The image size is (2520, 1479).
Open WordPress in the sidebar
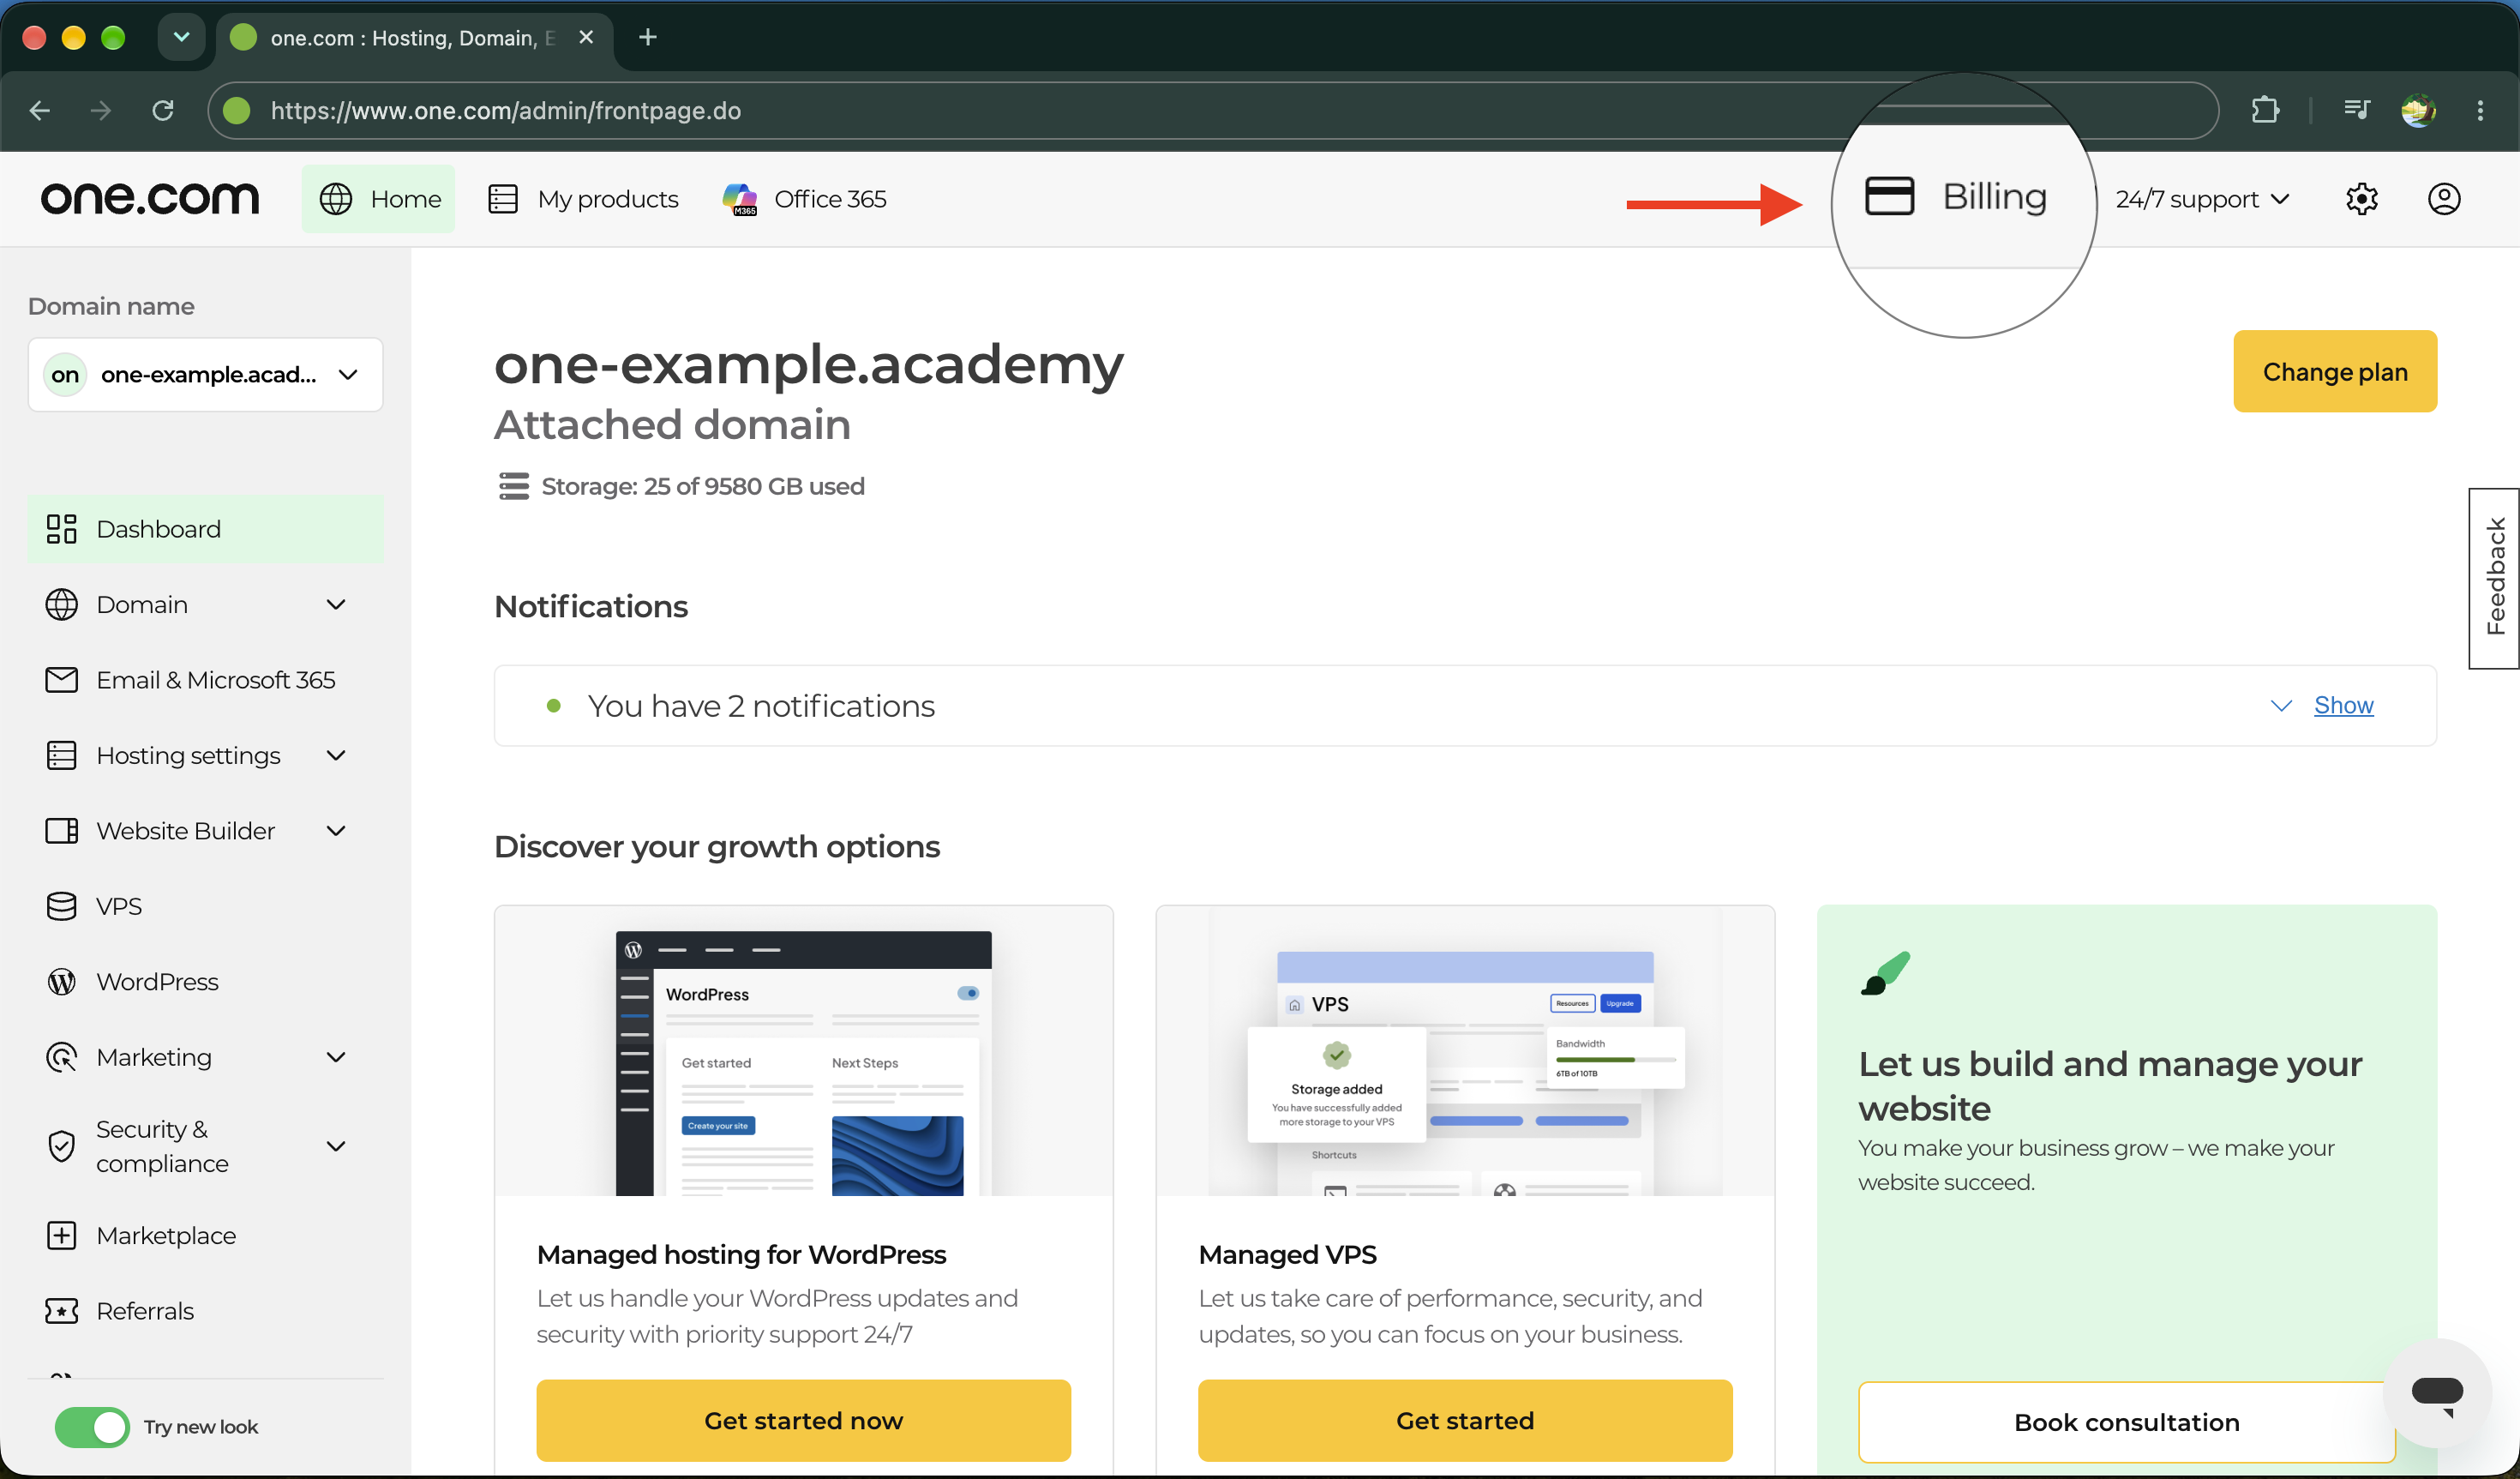[x=205, y=982]
